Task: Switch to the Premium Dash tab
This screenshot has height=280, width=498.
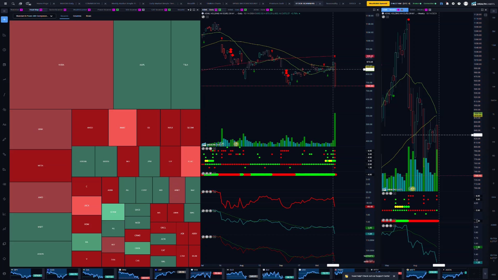Action: pos(276,4)
